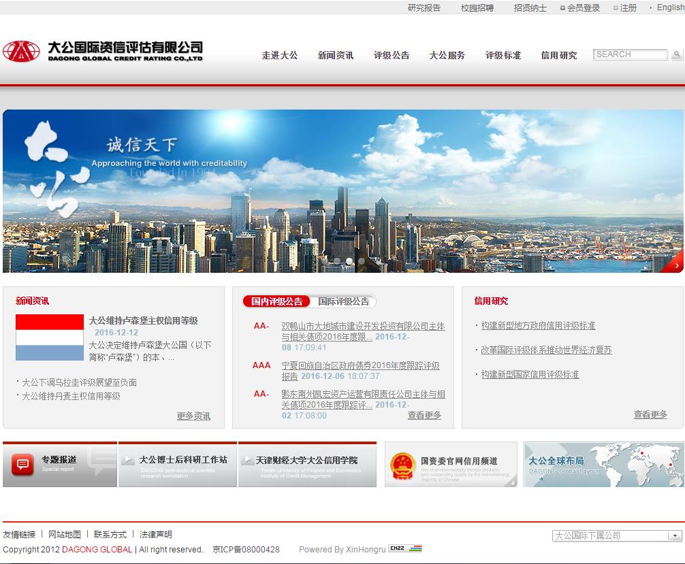Image resolution: width=685 pixels, height=564 pixels.
Task: Click 更多资讯 in the news panel
Action: pyautogui.click(x=193, y=416)
